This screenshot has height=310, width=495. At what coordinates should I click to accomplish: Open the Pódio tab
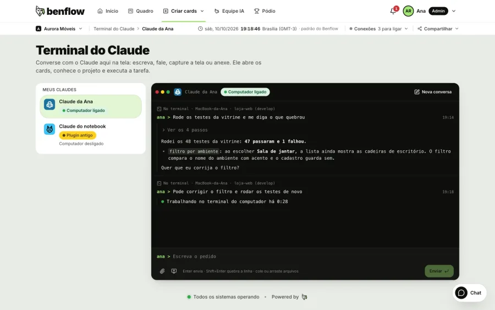[x=265, y=11]
